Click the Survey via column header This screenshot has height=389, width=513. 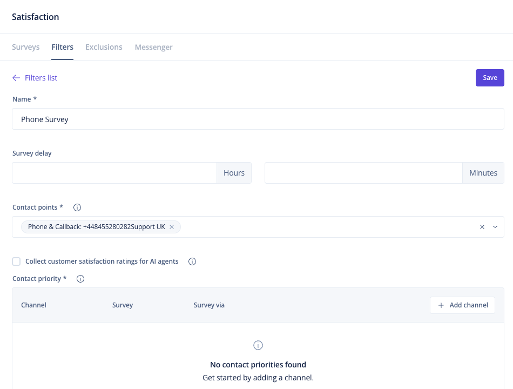coord(209,305)
